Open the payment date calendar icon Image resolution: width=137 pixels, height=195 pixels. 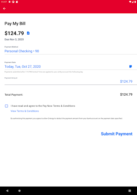pos(131,66)
